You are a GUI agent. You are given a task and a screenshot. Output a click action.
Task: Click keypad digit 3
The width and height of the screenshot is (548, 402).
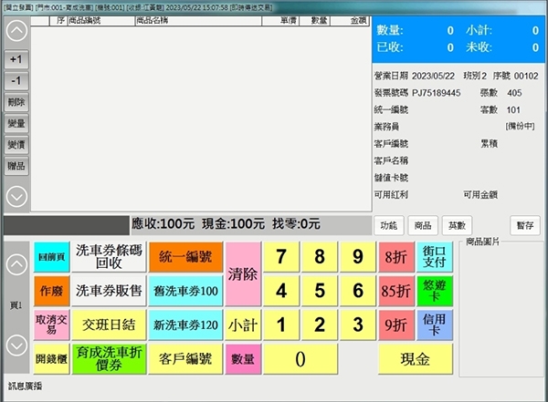click(x=358, y=325)
